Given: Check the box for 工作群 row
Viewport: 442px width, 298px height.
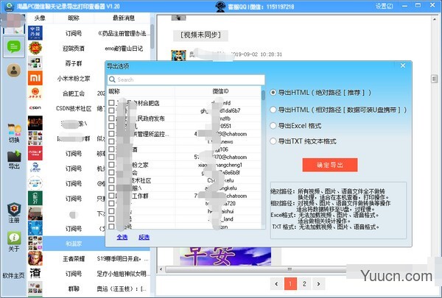Looking at the screenshot, I should point(111,196).
